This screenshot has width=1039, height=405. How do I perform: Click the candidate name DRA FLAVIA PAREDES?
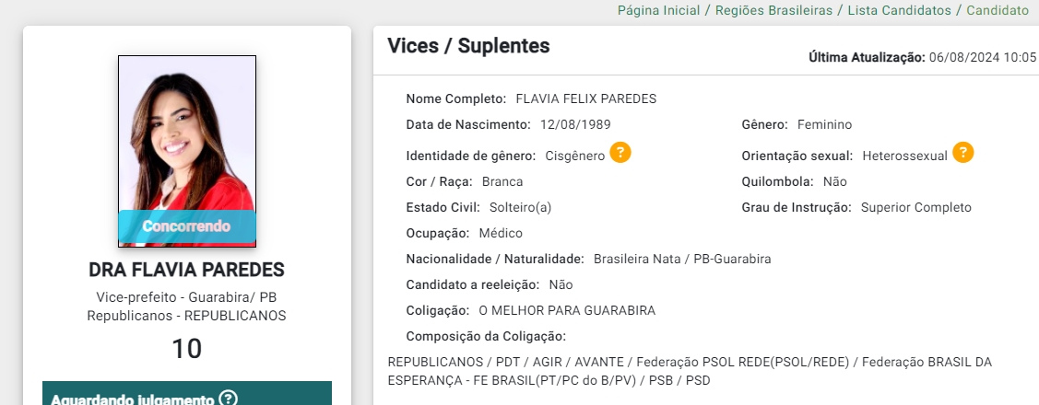coord(187,270)
